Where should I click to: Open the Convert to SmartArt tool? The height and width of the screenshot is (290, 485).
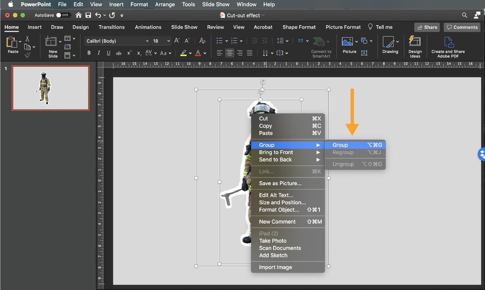coord(321,46)
